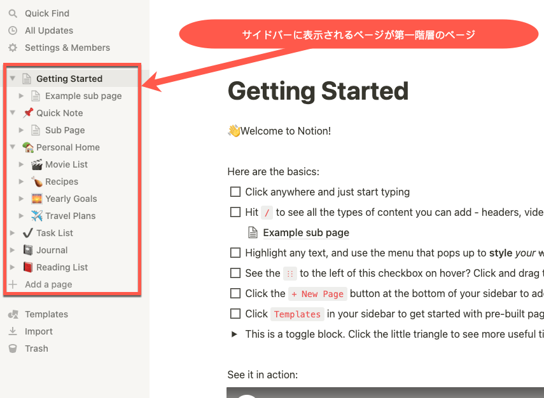Image resolution: width=544 pixels, height=398 pixels.
Task: Select the Reading List label in sidebar
Action: 62,267
